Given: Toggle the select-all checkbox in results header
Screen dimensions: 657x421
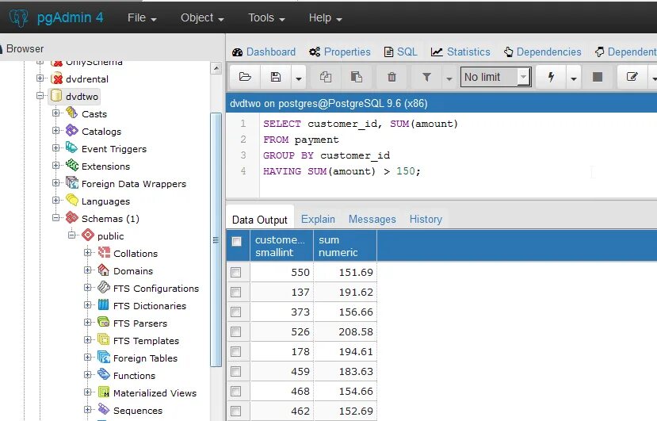Looking at the screenshot, I should (x=236, y=241).
